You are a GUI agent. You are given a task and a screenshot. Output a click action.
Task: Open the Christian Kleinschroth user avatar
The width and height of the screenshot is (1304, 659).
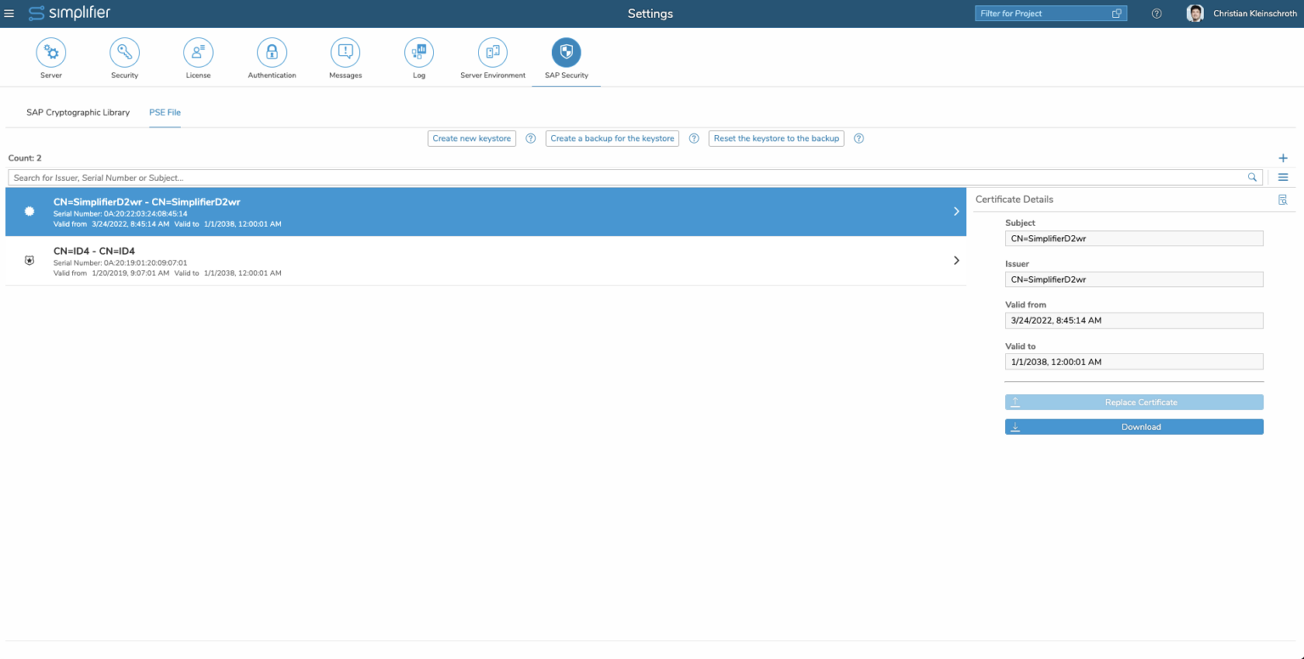pos(1195,14)
